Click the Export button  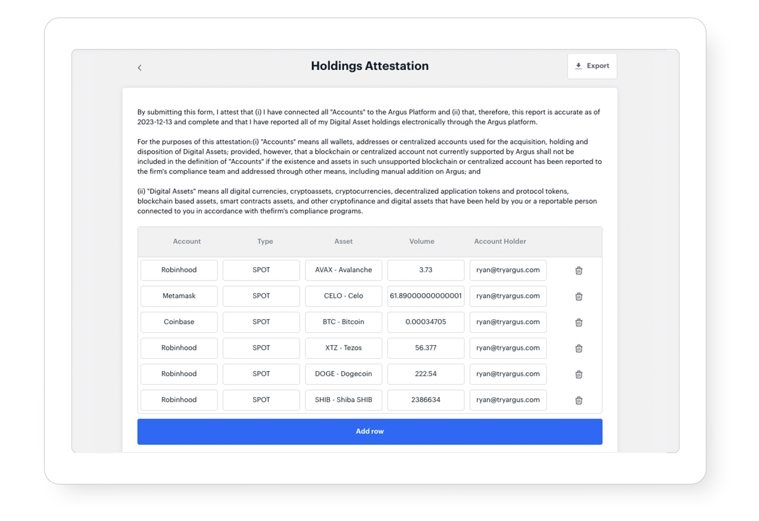[x=592, y=66]
